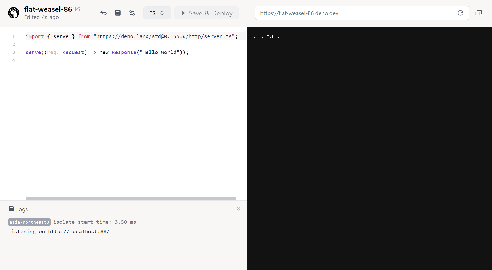Open preview in new window icon

pyautogui.click(x=478, y=13)
